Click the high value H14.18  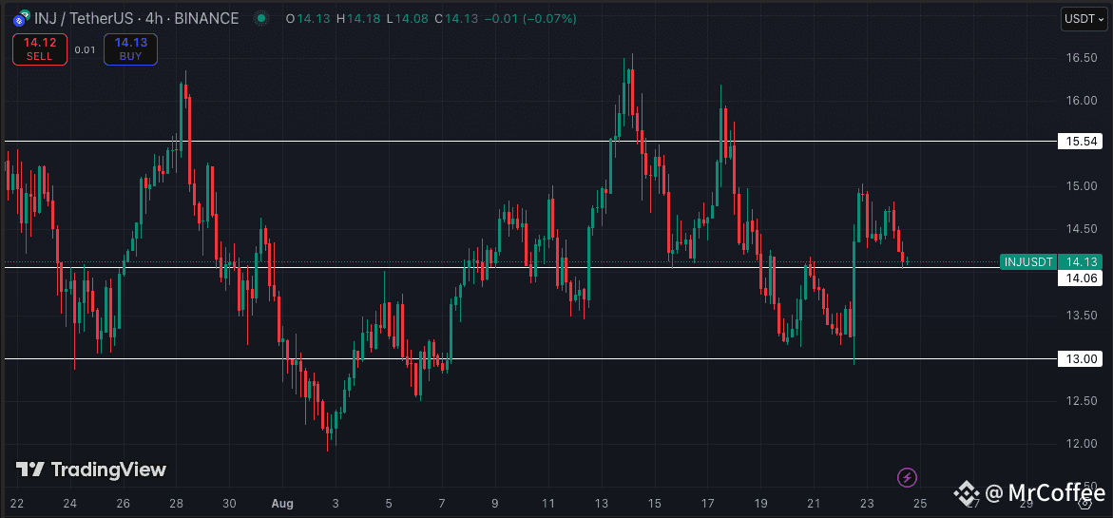359,19
